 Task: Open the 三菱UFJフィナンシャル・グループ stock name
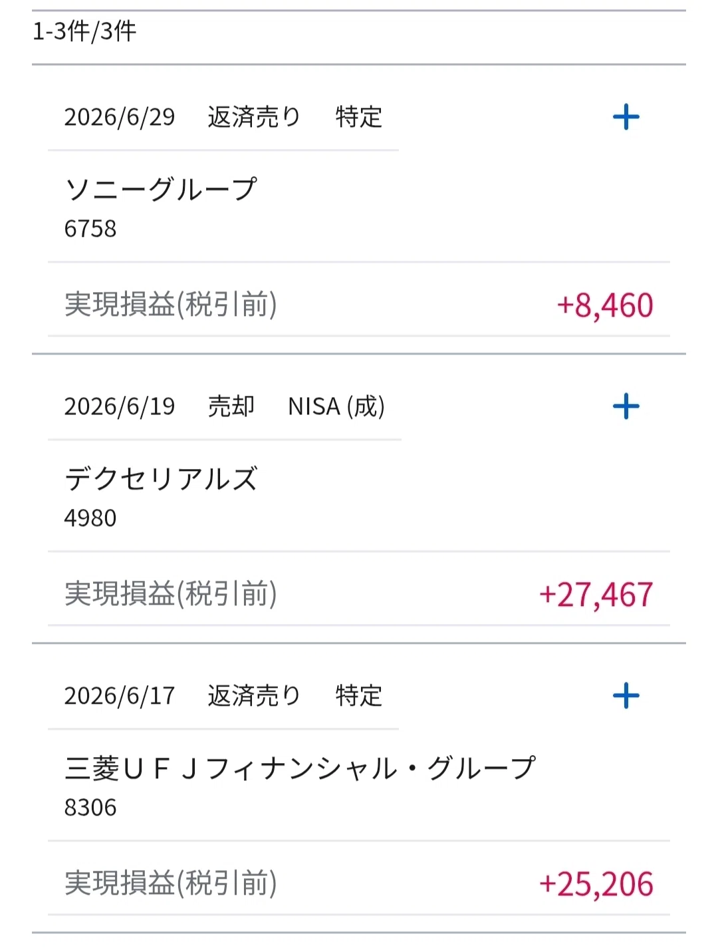pyautogui.click(x=300, y=768)
